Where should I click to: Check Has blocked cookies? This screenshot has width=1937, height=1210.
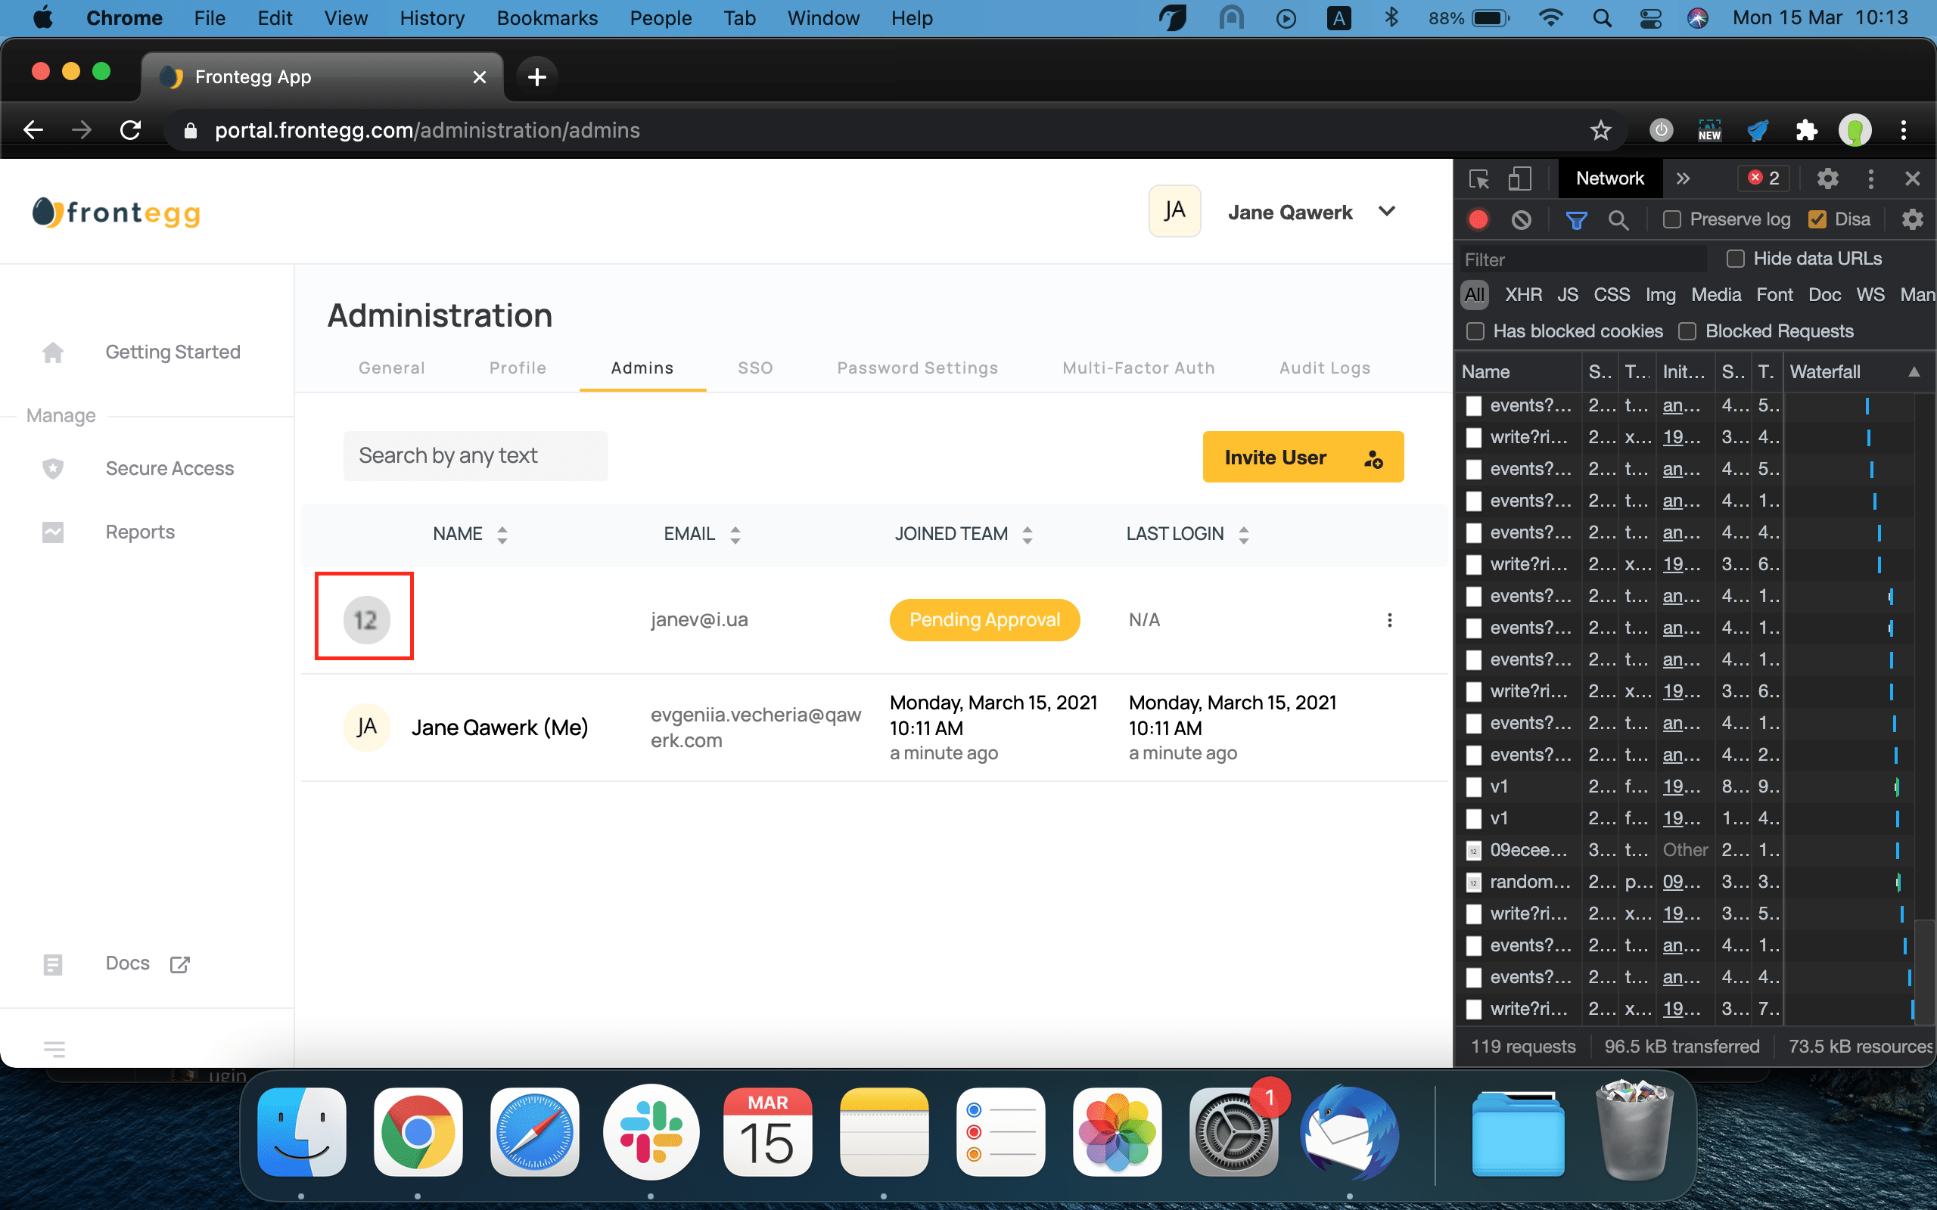pyautogui.click(x=1475, y=331)
